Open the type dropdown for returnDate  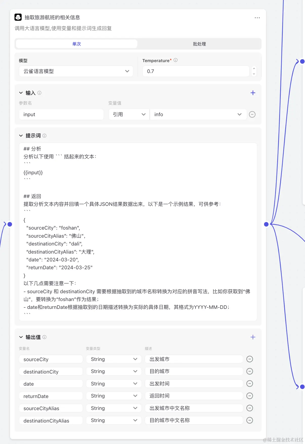coord(114,396)
